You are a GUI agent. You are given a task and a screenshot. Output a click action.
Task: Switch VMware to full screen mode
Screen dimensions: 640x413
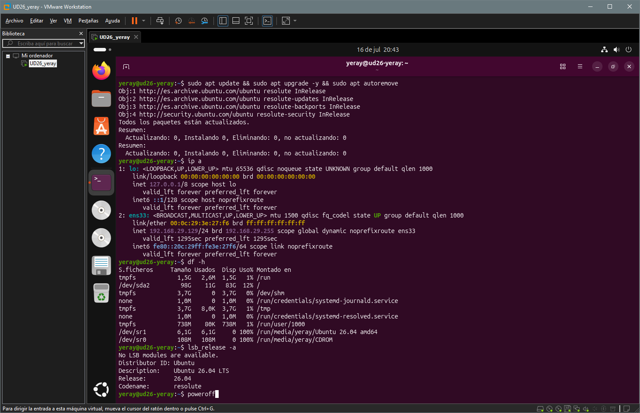pyautogui.click(x=249, y=21)
